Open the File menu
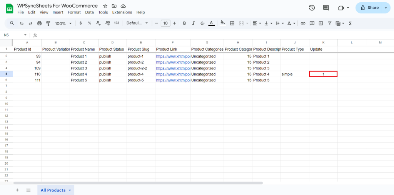The image size is (394, 195). (x=21, y=12)
